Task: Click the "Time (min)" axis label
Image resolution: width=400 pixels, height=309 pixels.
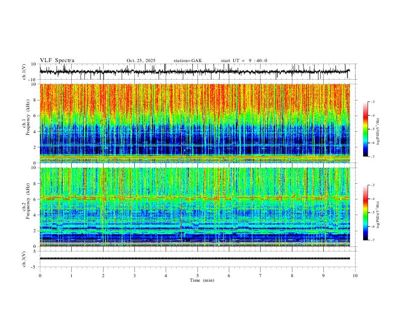Action: point(202,280)
